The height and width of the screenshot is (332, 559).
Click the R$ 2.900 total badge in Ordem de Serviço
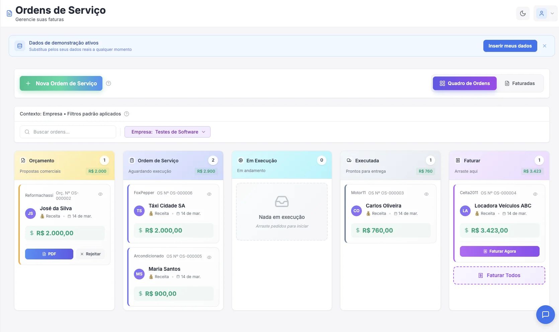tap(206, 171)
